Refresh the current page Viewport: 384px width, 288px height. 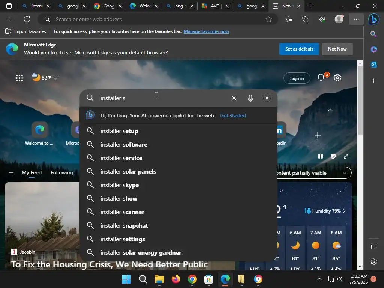(x=27, y=19)
